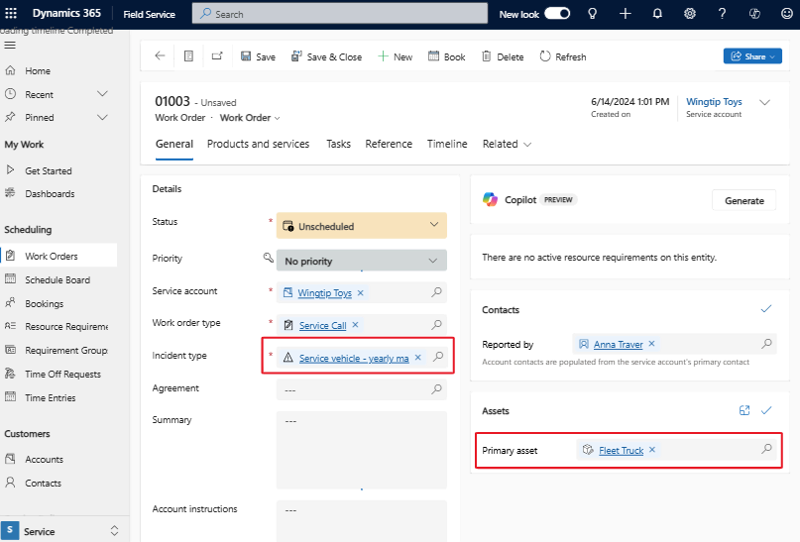The height and width of the screenshot is (542, 800).
Task: Click the Priority key icon
Action: coord(268,258)
